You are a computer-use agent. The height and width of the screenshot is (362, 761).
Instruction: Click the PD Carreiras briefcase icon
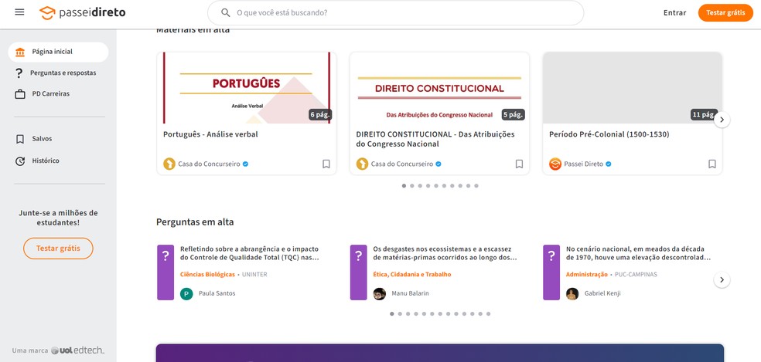tap(20, 94)
